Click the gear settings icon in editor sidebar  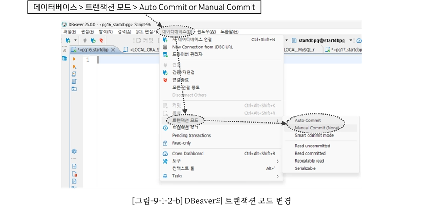74,151
